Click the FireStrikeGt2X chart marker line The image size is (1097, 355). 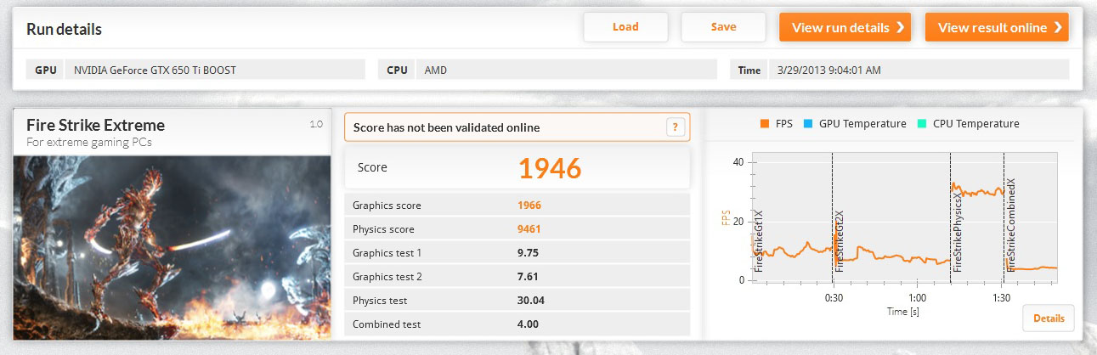pos(832,217)
